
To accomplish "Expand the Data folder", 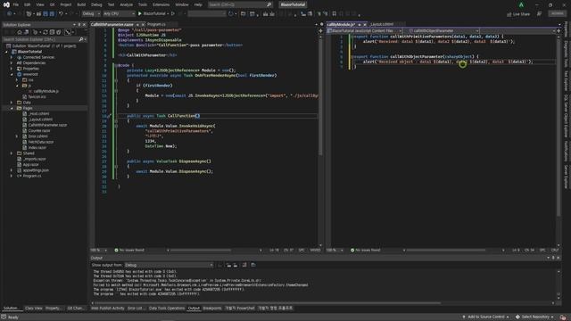I will tap(12, 103).
